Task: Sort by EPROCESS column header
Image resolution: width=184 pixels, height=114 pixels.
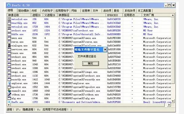Action: coord(114,15)
